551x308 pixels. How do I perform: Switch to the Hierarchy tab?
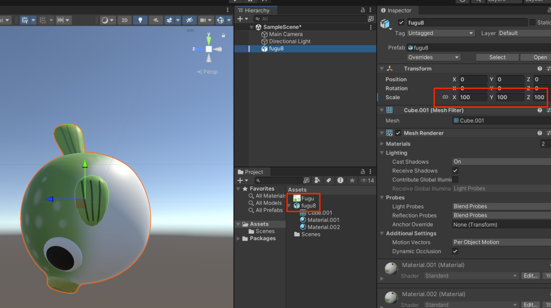(x=257, y=10)
